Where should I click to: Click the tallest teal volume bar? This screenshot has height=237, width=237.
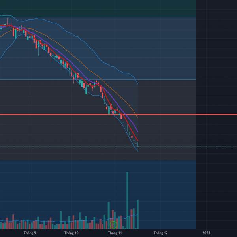(127, 200)
